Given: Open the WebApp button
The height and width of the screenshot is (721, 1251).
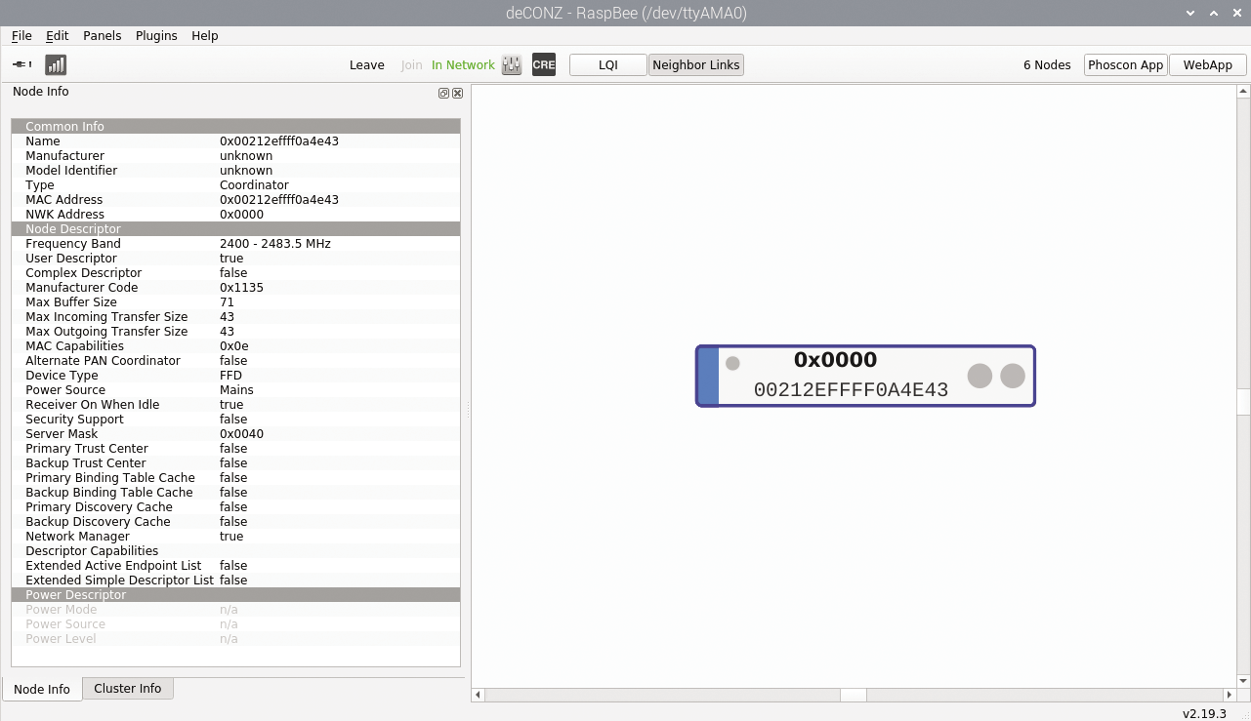Looking at the screenshot, I should click(1208, 65).
